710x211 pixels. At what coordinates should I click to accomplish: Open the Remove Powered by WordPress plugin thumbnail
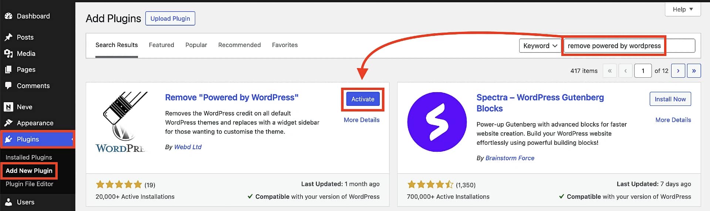[x=121, y=122]
